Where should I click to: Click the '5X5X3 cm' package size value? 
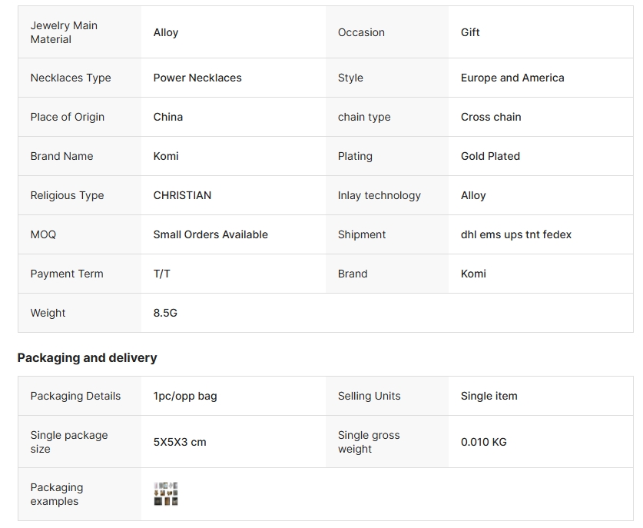point(180,442)
